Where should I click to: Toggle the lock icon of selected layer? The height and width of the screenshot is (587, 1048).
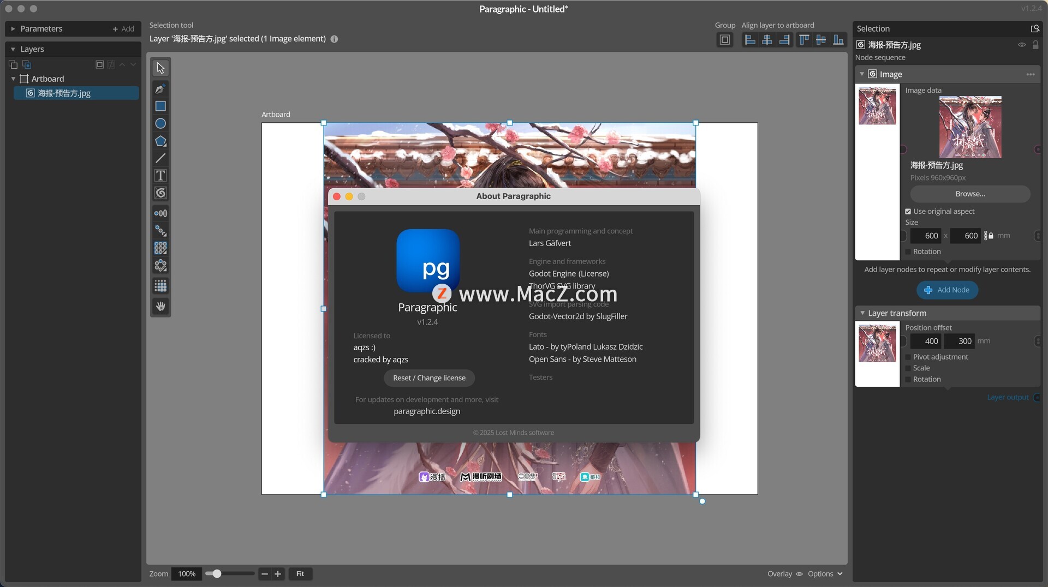click(1035, 45)
